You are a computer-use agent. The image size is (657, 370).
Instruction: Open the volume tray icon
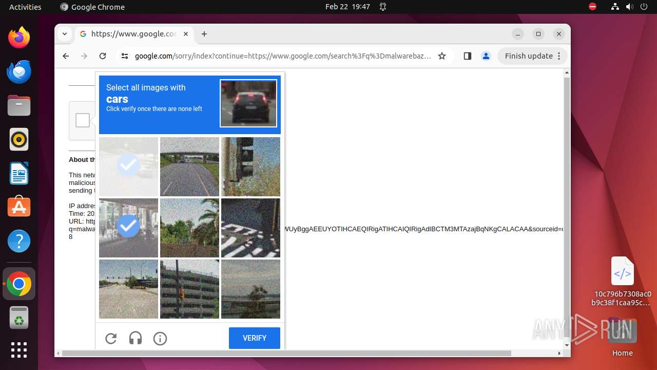click(629, 7)
